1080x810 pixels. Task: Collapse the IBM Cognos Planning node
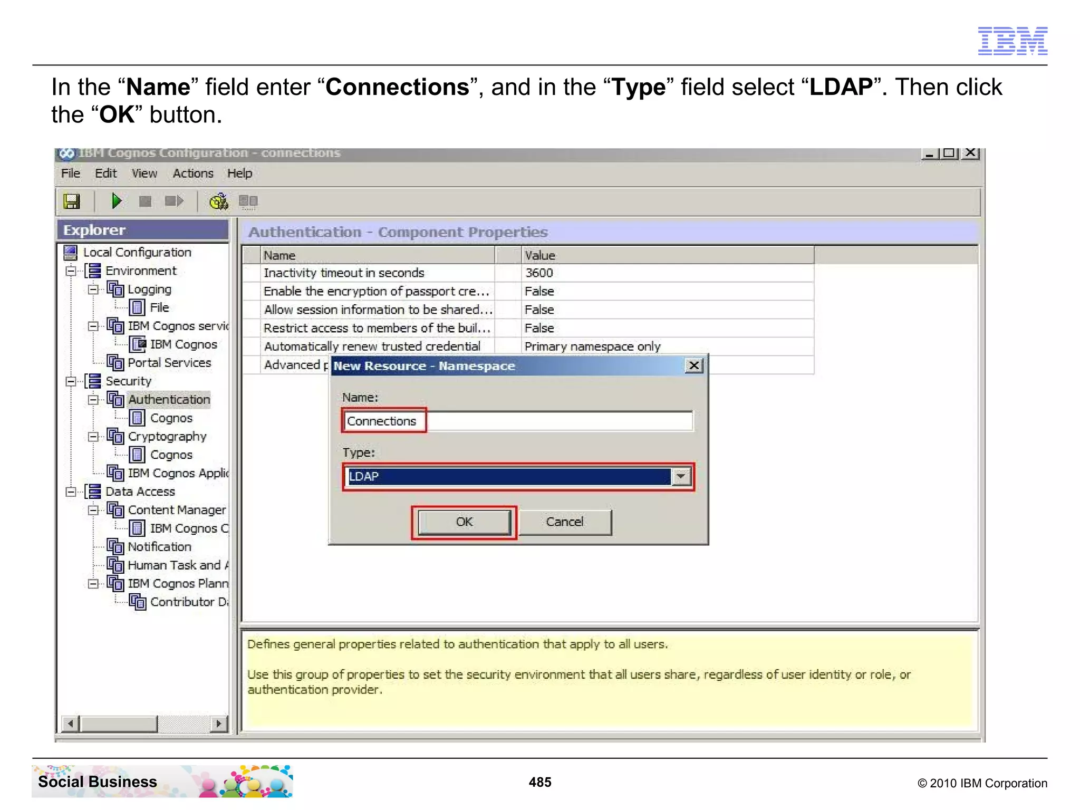pyautogui.click(x=93, y=584)
